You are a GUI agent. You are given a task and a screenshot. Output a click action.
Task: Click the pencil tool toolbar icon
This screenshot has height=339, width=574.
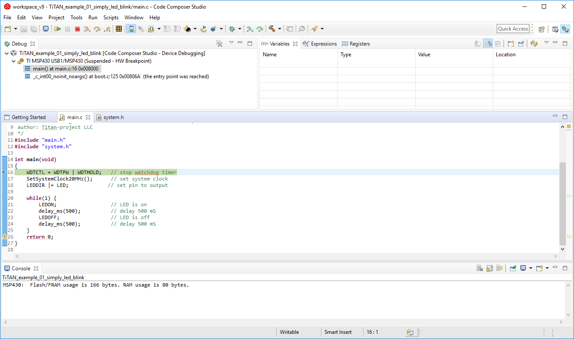[x=314, y=29]
